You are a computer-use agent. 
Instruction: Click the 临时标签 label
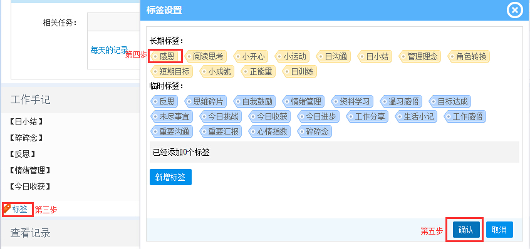tap(166, 86)
